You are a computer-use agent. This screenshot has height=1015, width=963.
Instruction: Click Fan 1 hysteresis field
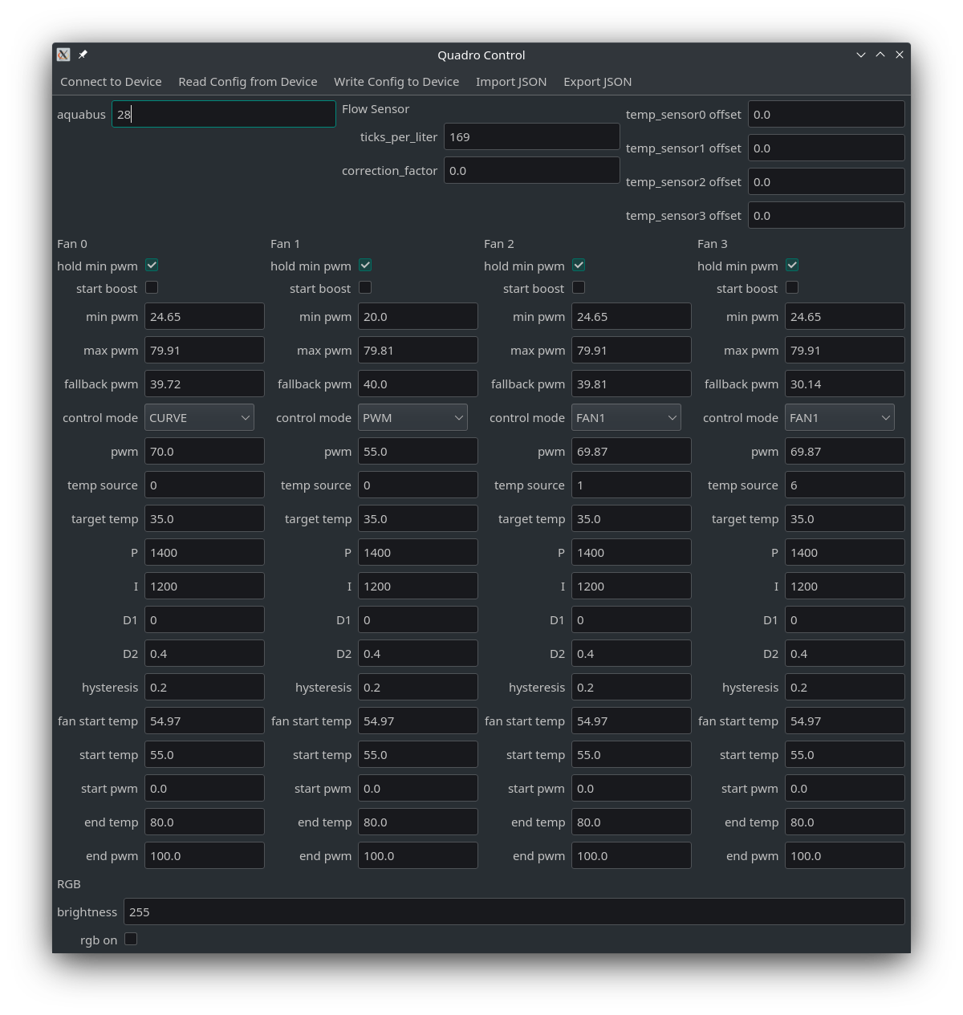pos(418,687)
